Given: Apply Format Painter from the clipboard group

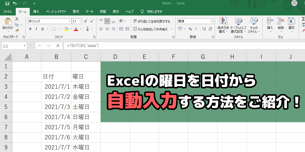Looking at the screenshot, I should click(x=17, y=31).
